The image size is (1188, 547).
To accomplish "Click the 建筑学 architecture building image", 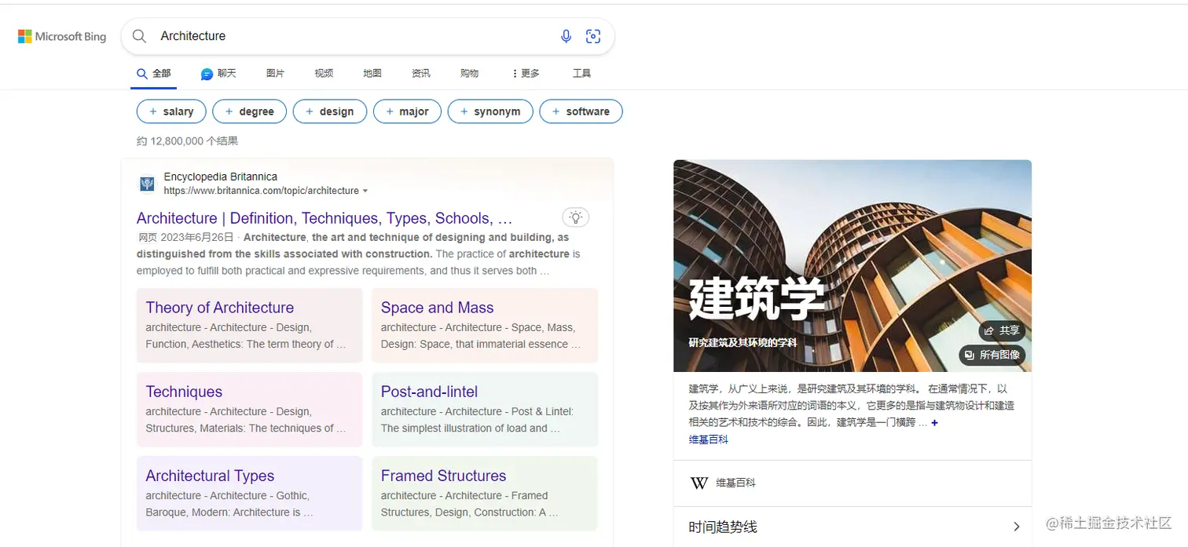I will [x=852, y=265].
